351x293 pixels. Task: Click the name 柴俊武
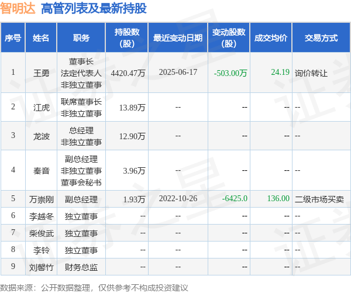coord(41,233)
